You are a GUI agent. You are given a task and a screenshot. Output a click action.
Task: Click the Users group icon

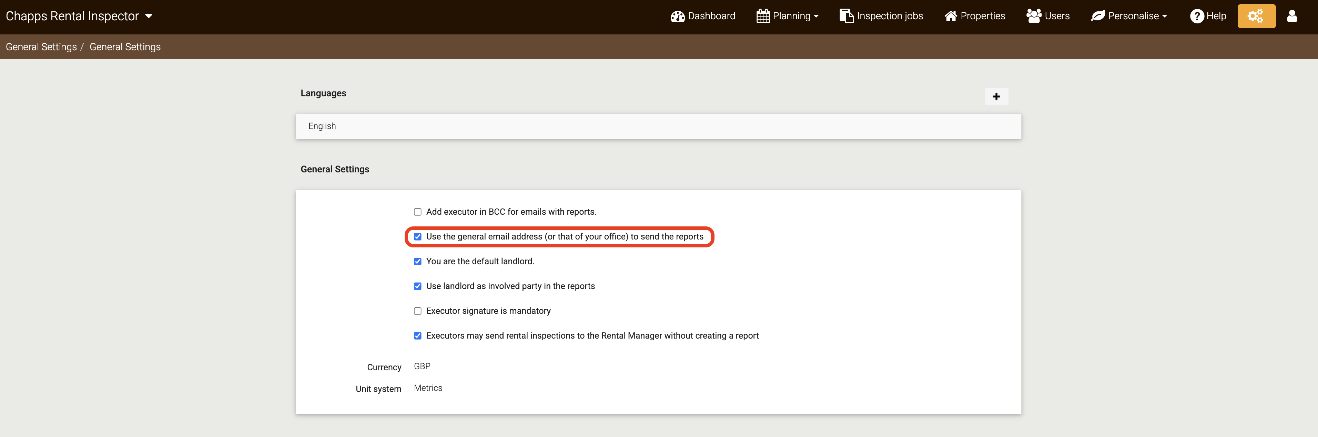tap(1034, 16)
